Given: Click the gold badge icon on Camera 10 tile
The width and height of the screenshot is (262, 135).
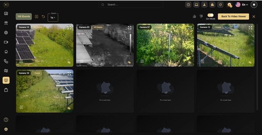Looking at the screenshot, I should tap(69, 108).
